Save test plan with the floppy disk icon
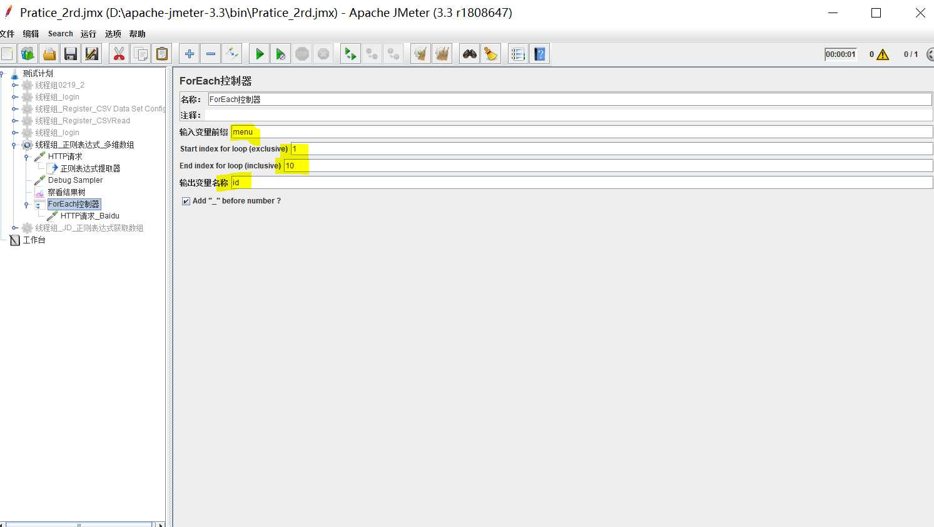The height and width of the screenshot is (527, 934). [x=70, y=54]
